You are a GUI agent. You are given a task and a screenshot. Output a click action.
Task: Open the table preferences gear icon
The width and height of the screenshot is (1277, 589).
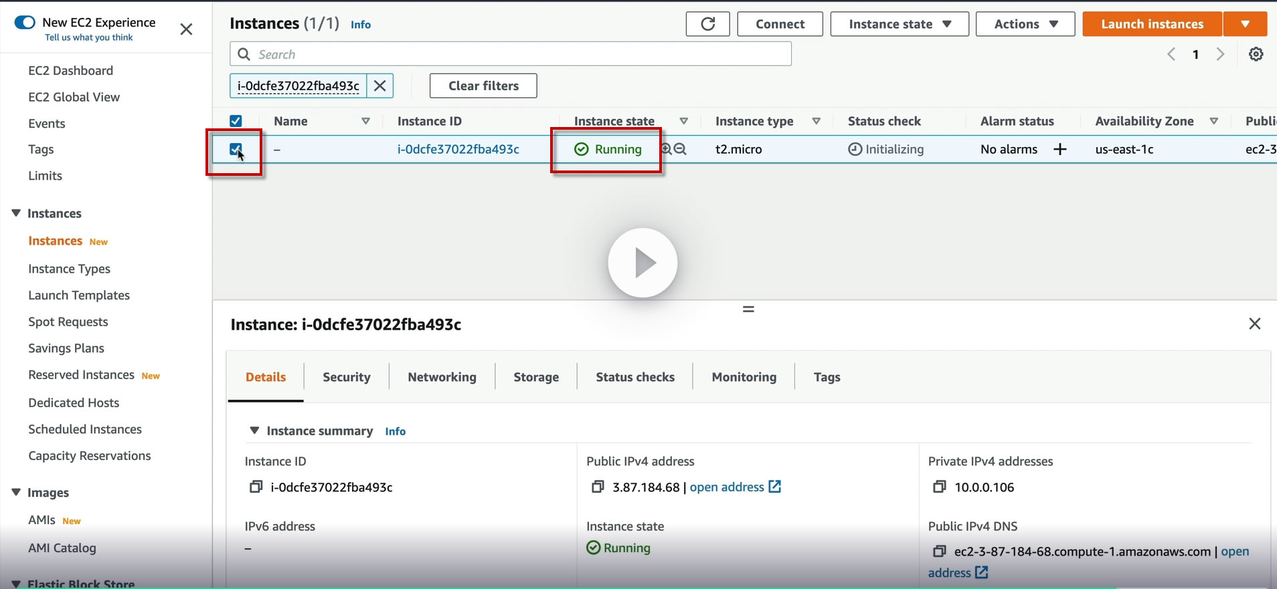[x=1256, y=54]
